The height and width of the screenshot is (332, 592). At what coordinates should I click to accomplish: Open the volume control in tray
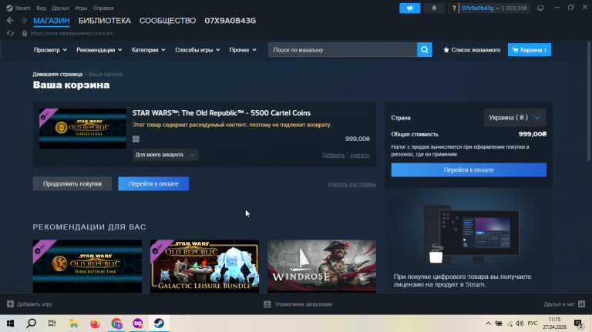520,324
